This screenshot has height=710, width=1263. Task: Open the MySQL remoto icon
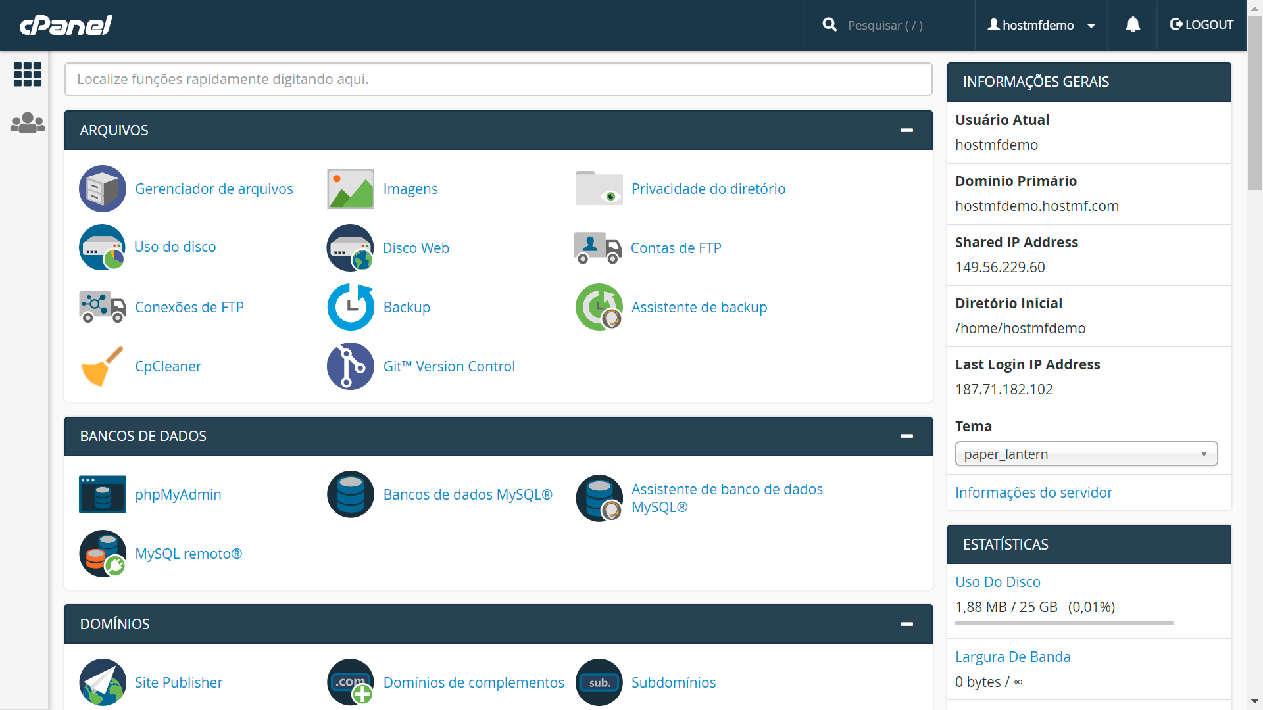tap(102, 554)
